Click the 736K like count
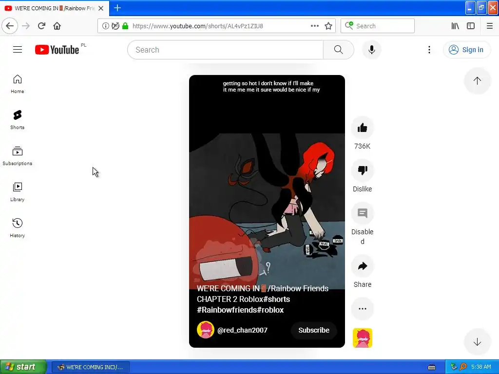This screenshot has height=374, width=499. tap(362, 146)
